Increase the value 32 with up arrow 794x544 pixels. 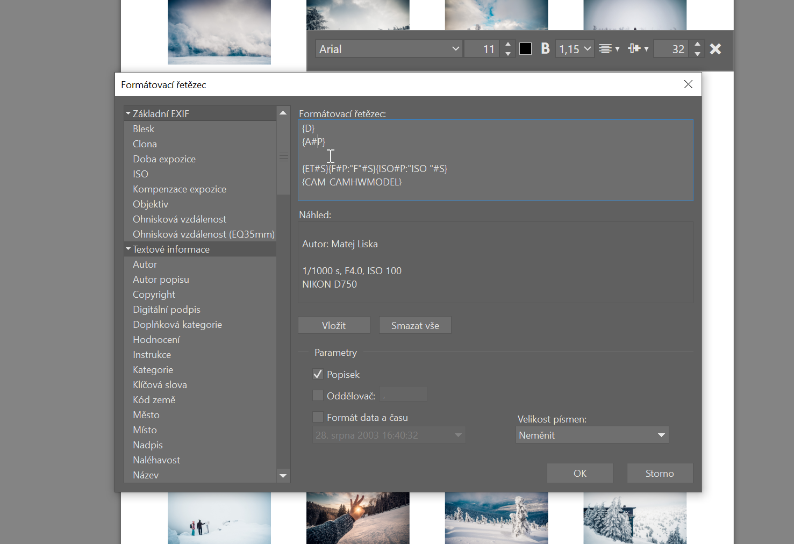click(697, 44)
